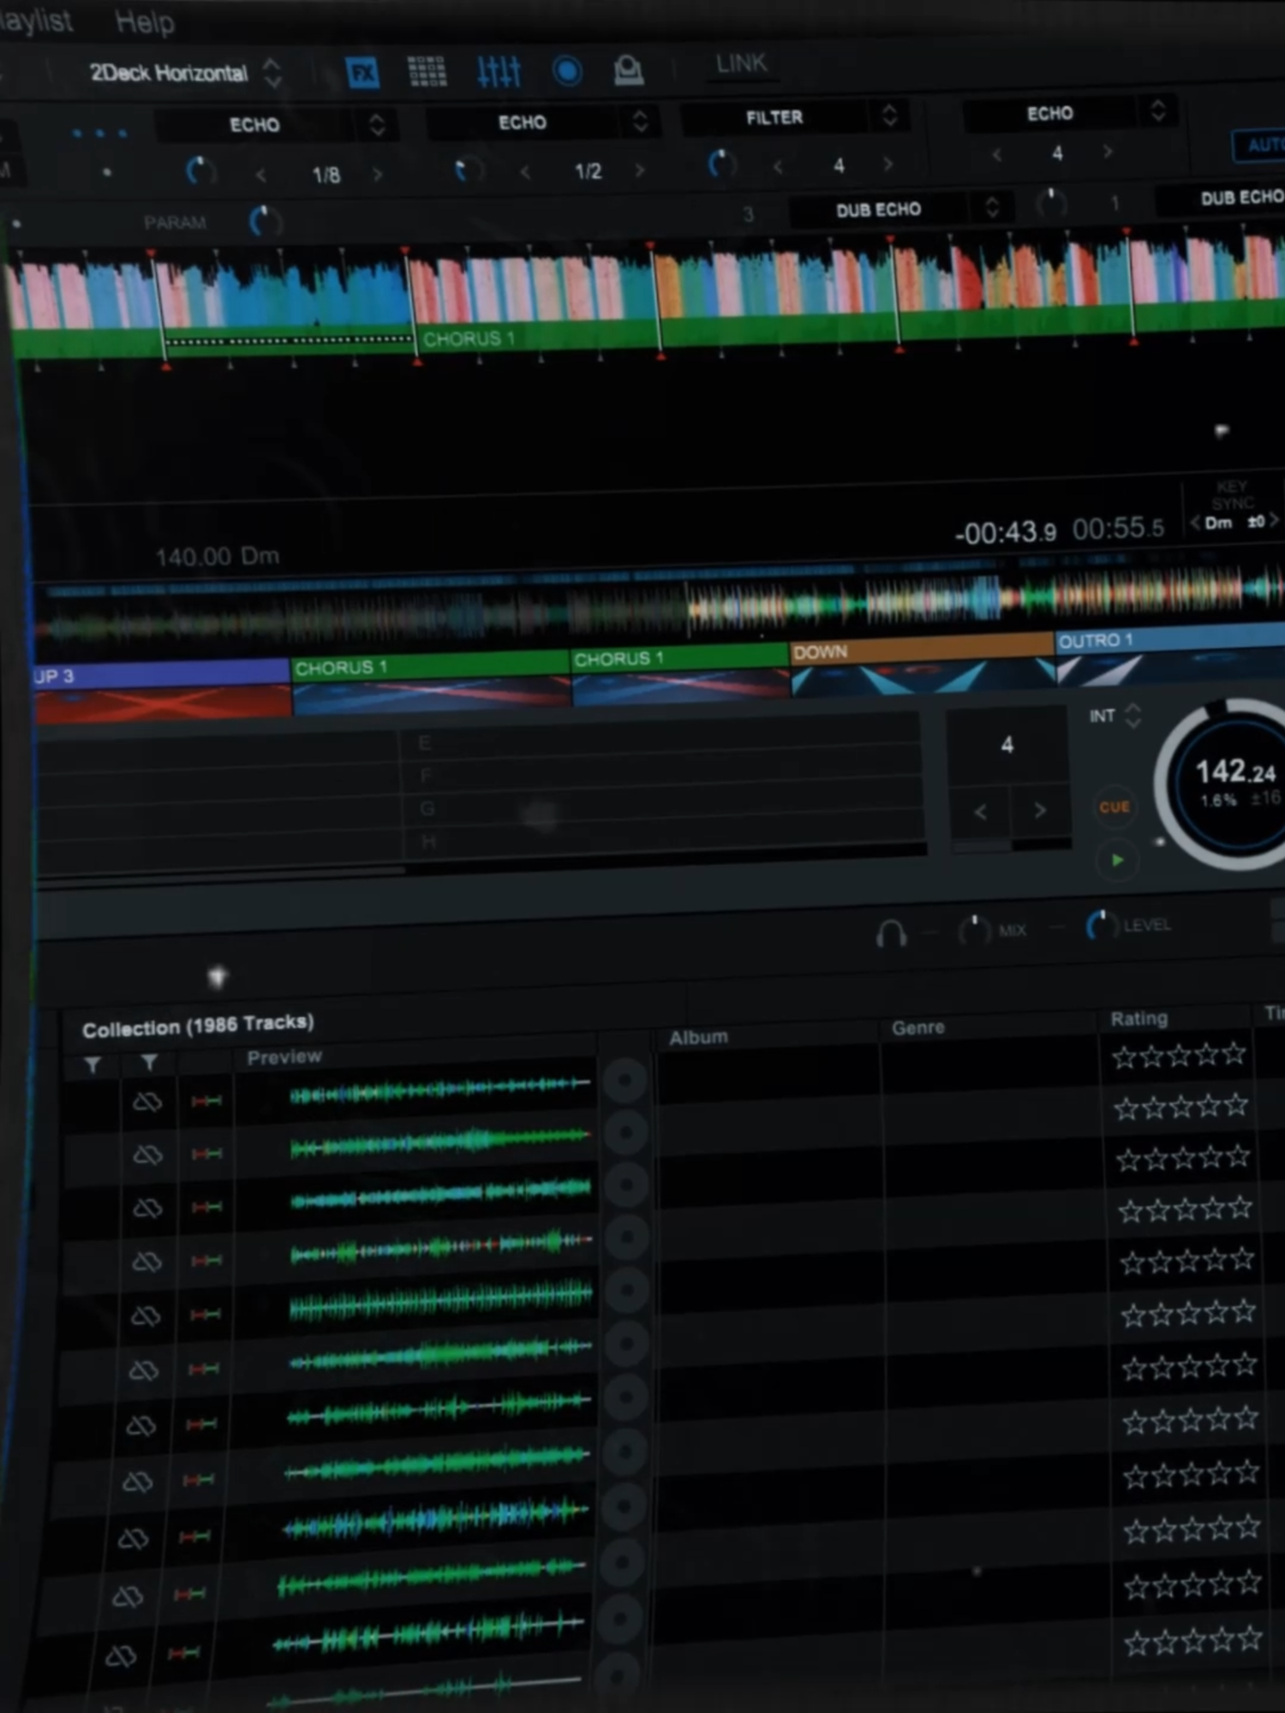Adjust the knob beside the 1/8 value
Screen dimensions: 1285x1713
pyautogui.click(x=200, y=170)
